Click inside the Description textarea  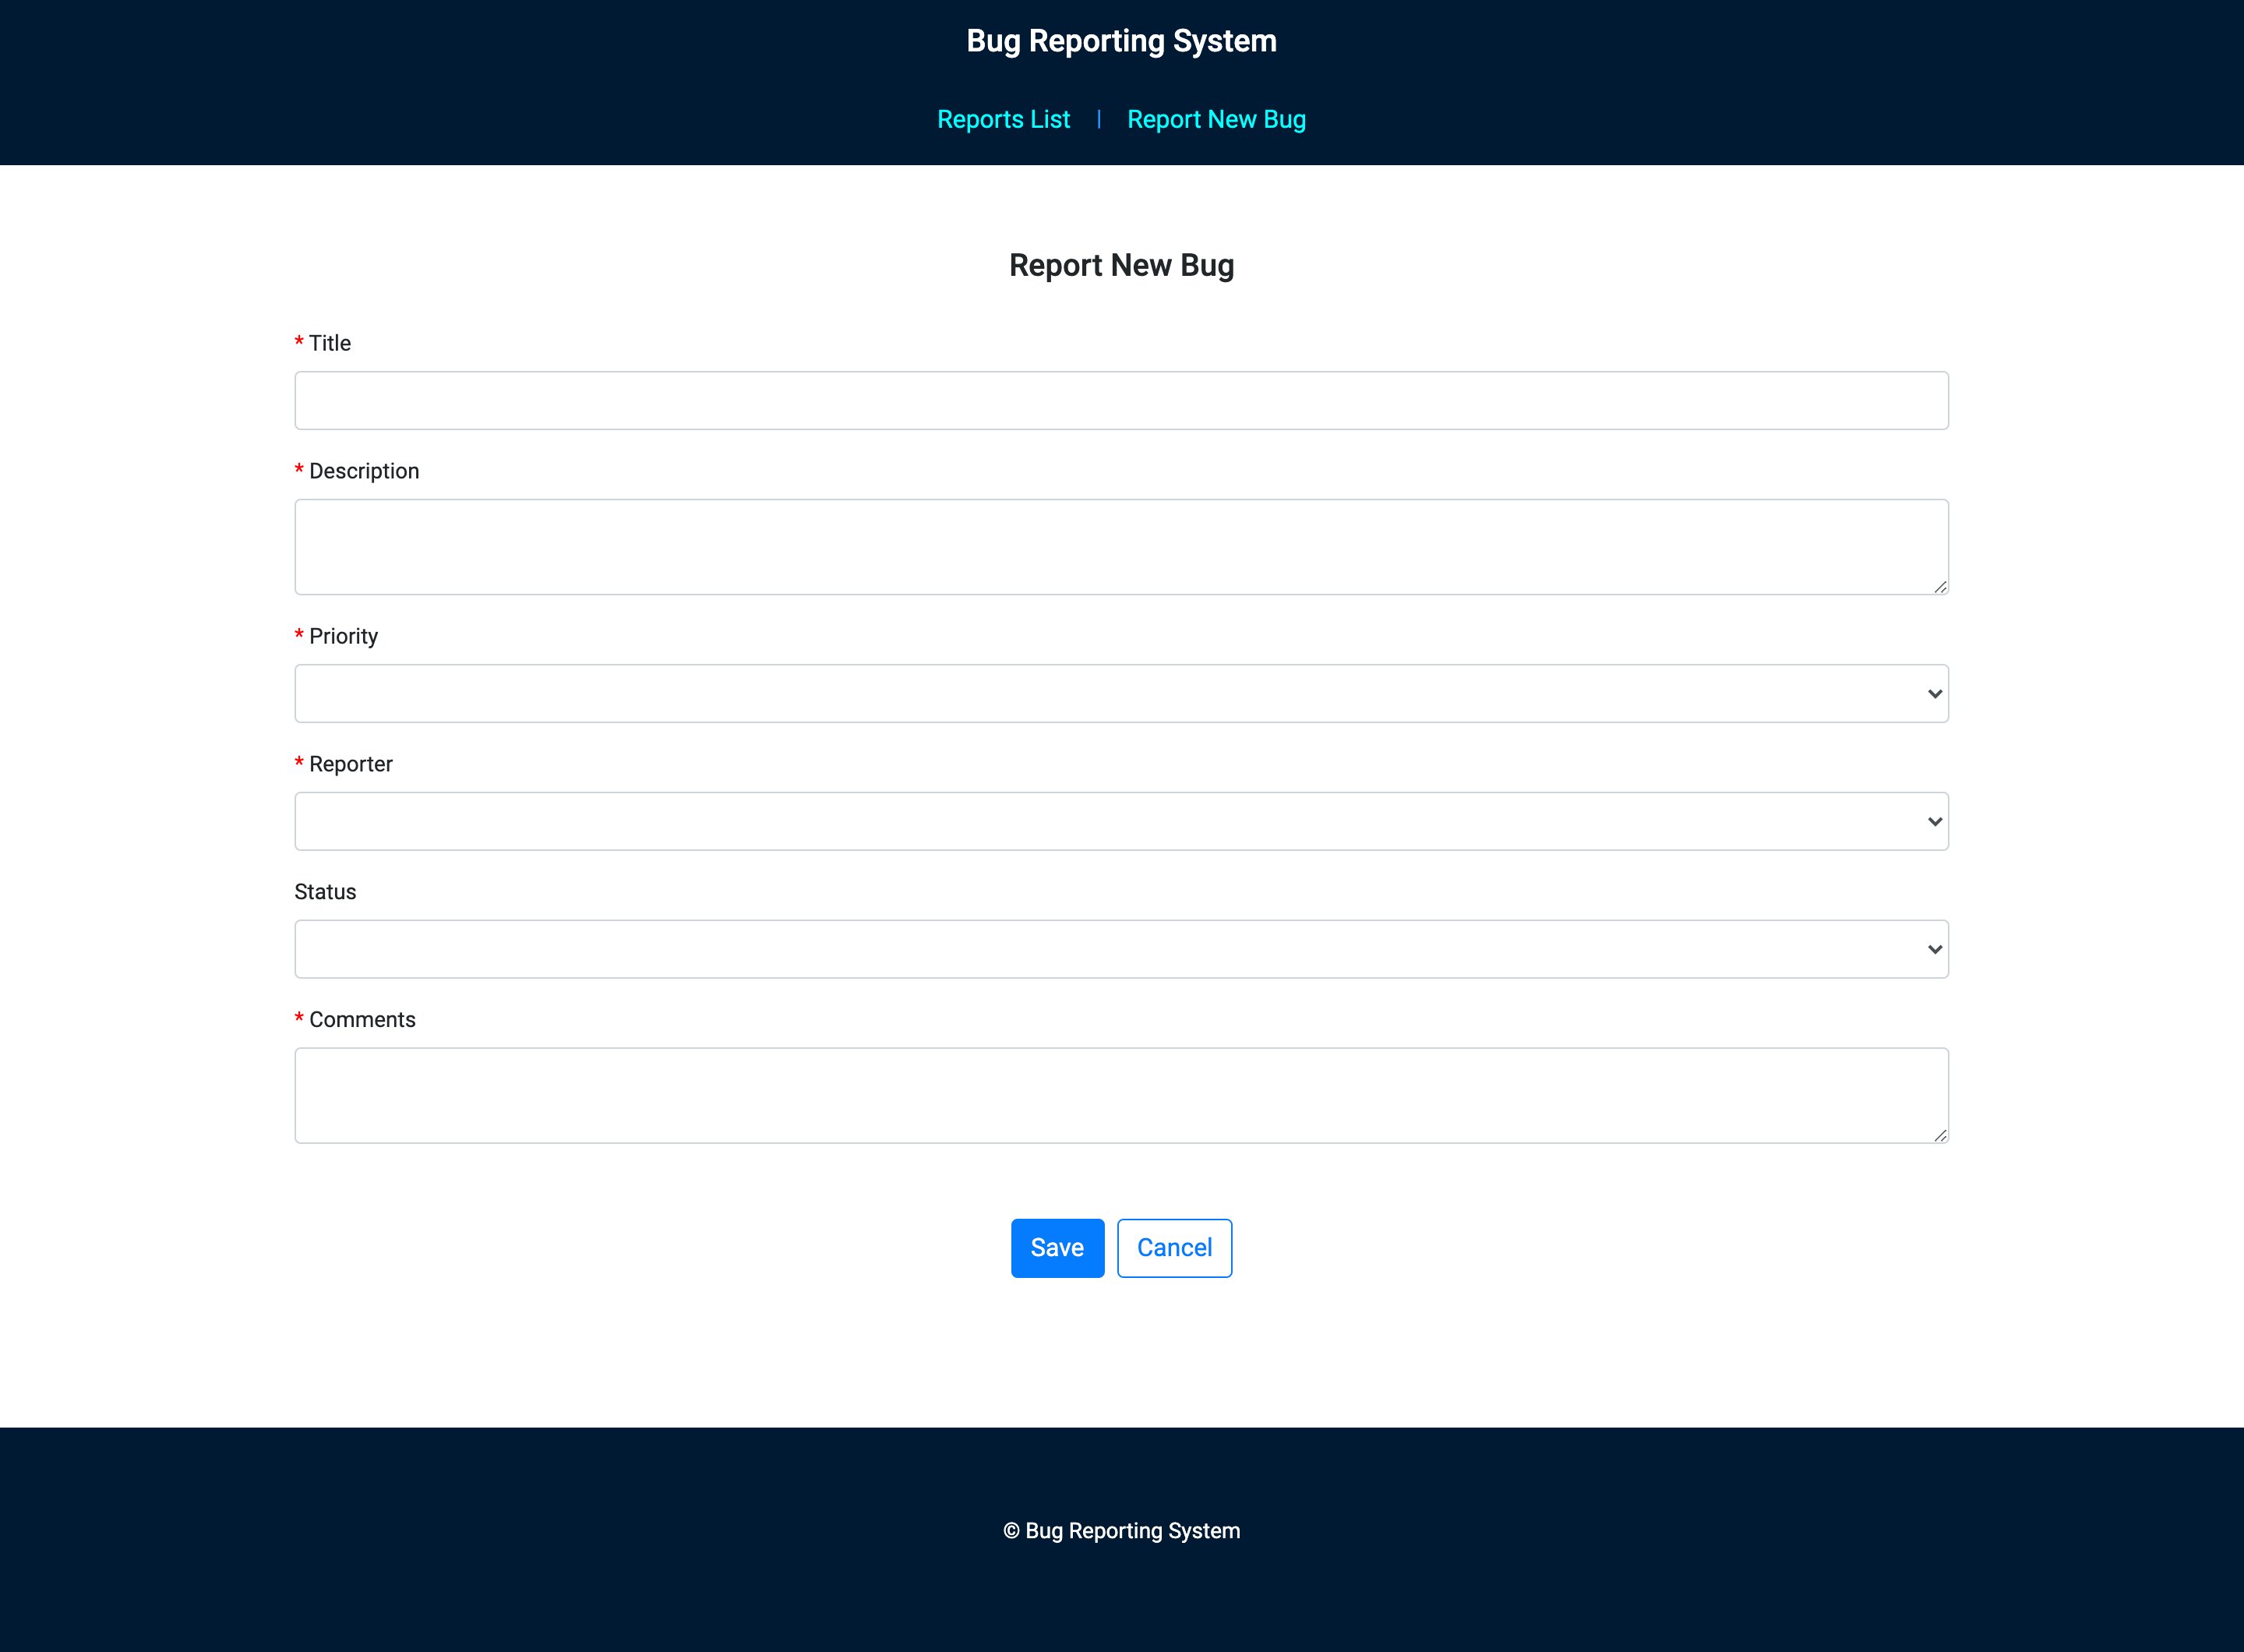(1120, 546)
